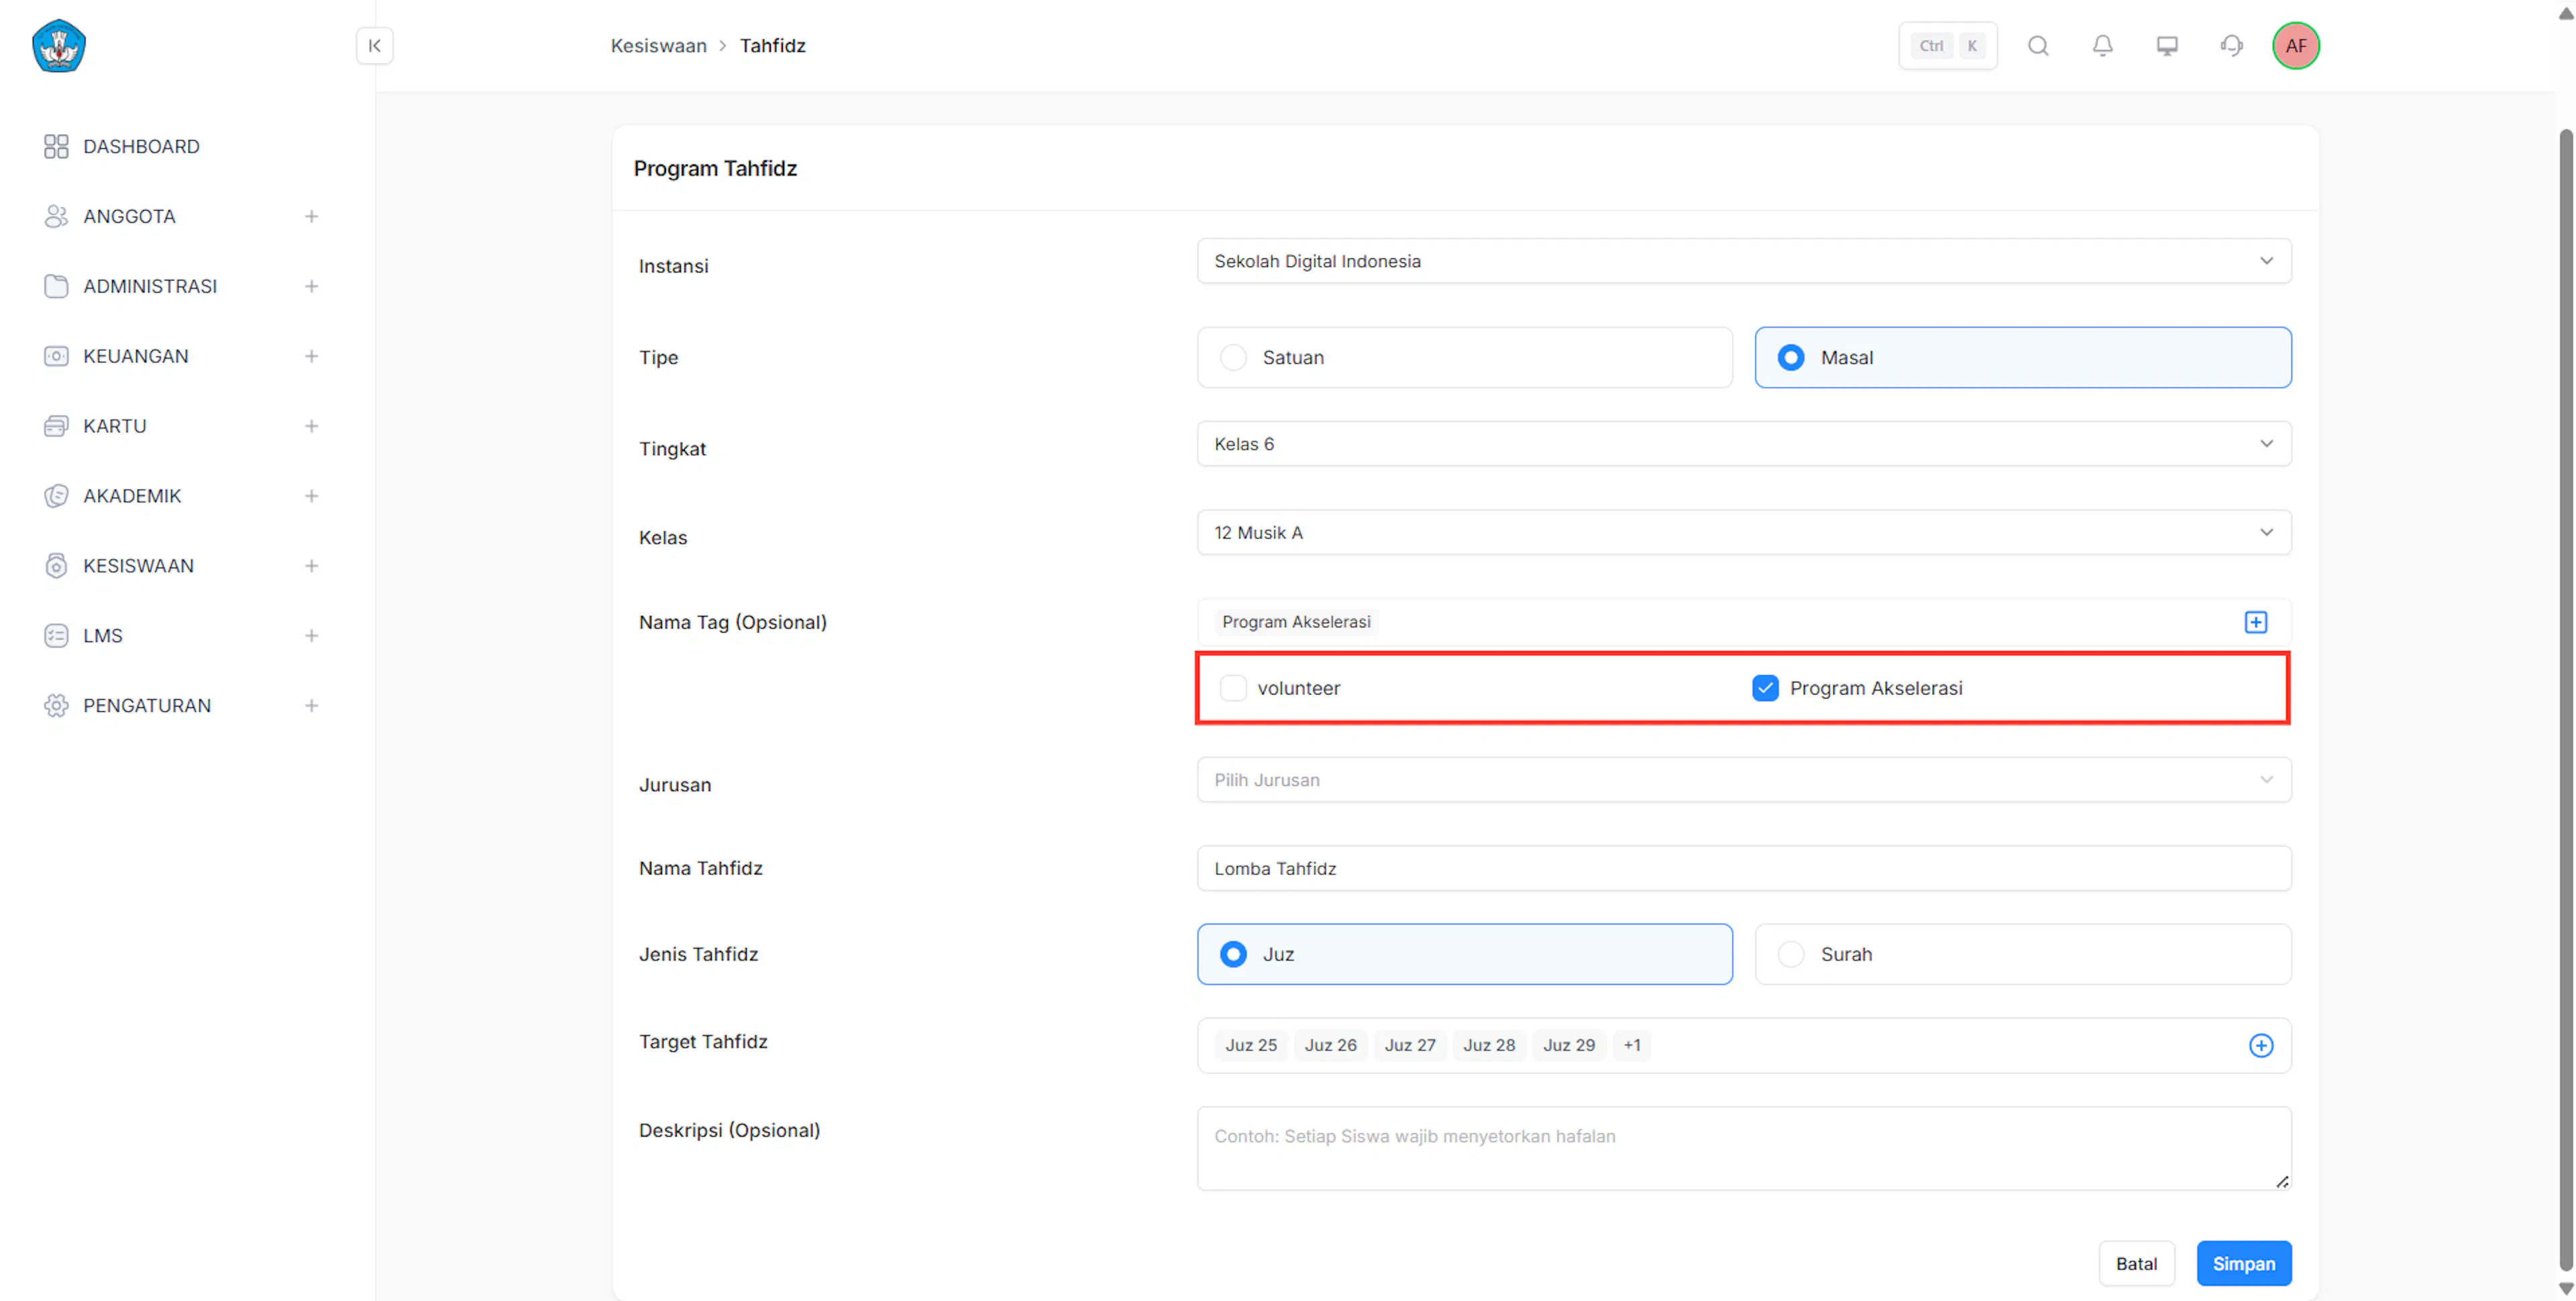Viewport: 2576px width, 1301px height.
Task: Expand KESISWAAN menu with plus sign
Action: [x=311, y=567]
